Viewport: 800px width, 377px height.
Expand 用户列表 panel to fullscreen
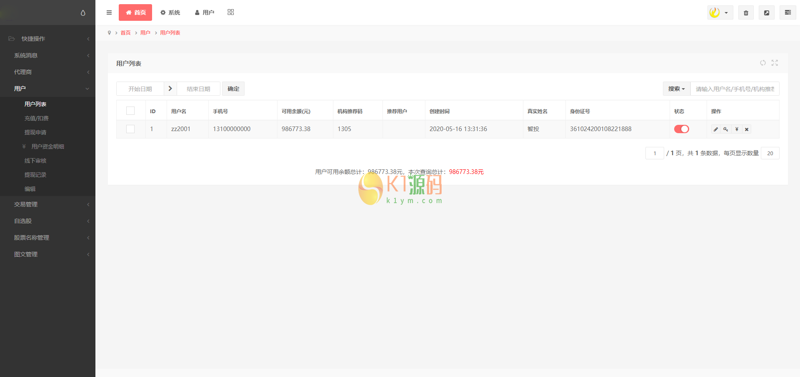pos(775,63)
